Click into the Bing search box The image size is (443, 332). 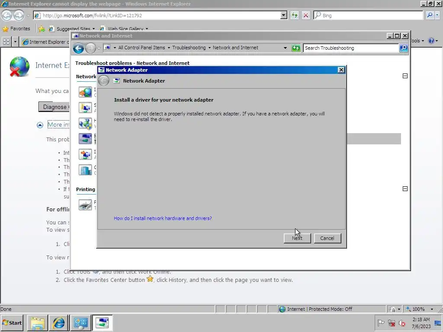(x=368, y=15)
